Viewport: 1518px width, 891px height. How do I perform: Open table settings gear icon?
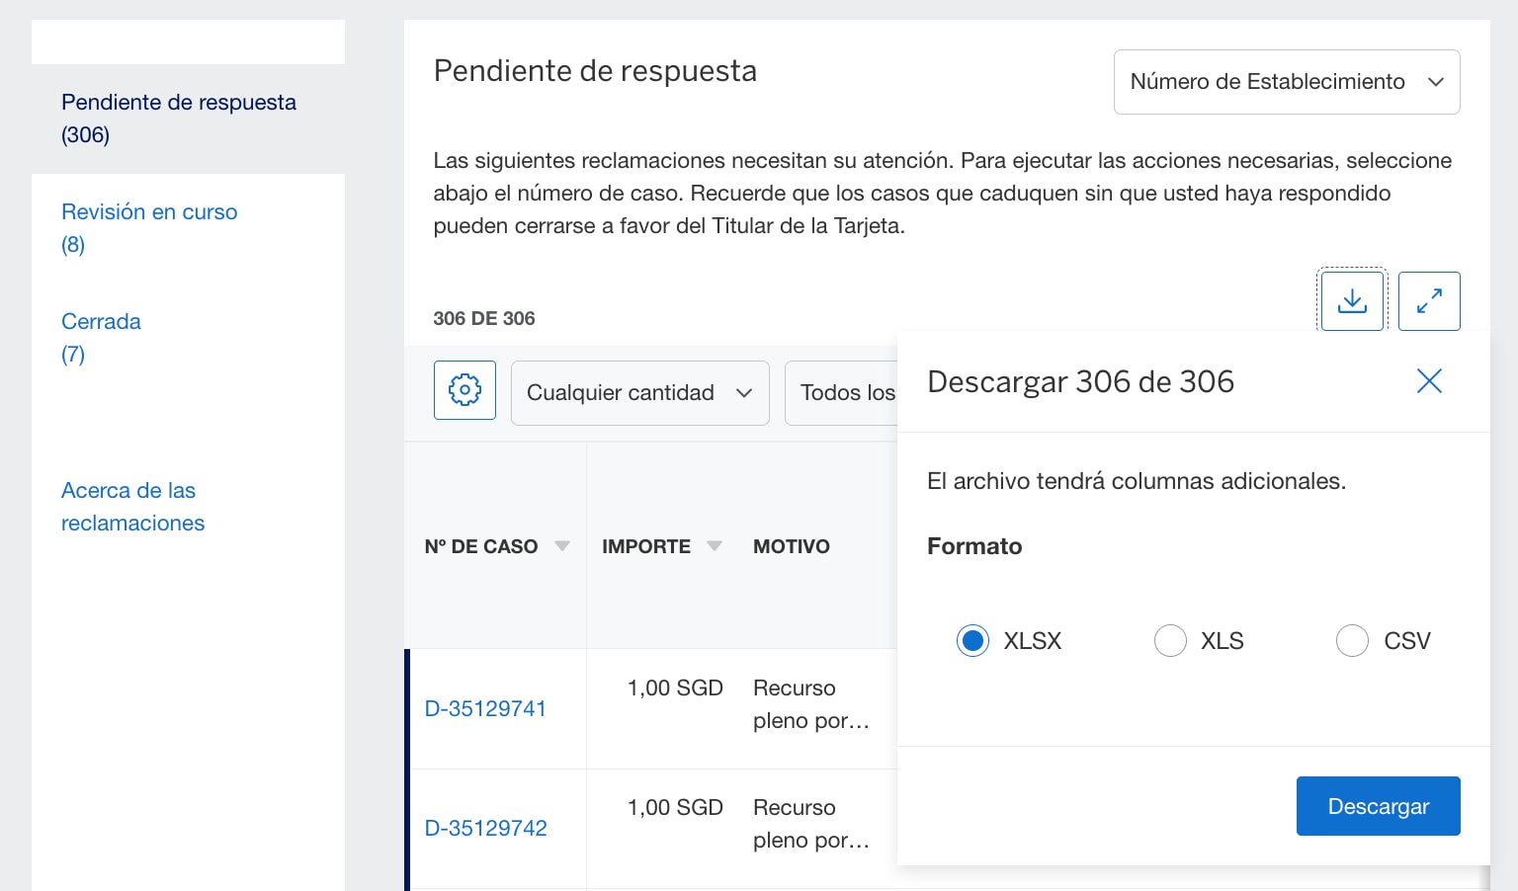tap(464, 390)
